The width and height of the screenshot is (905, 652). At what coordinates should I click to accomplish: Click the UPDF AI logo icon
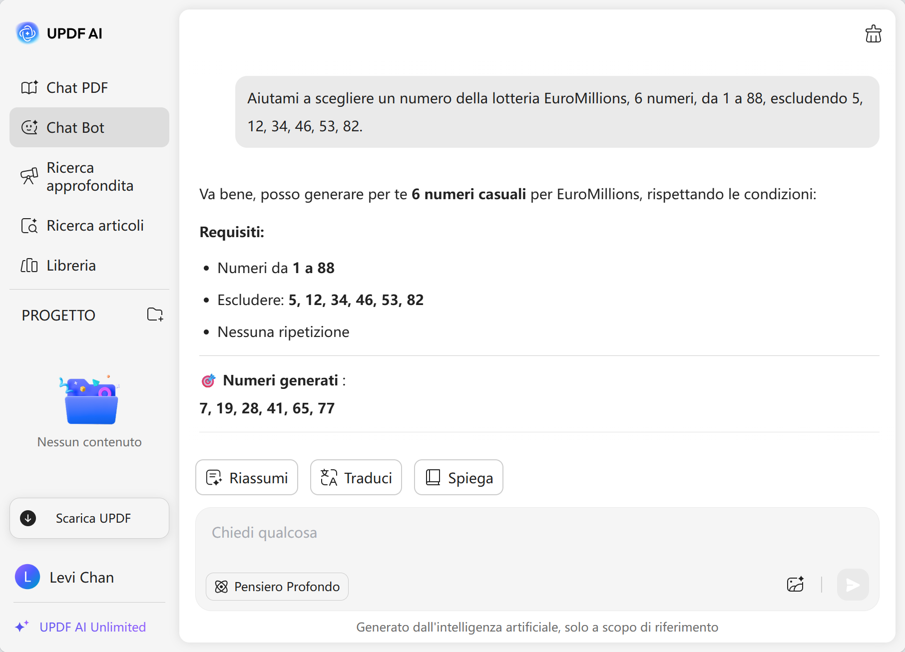[27, 33]
